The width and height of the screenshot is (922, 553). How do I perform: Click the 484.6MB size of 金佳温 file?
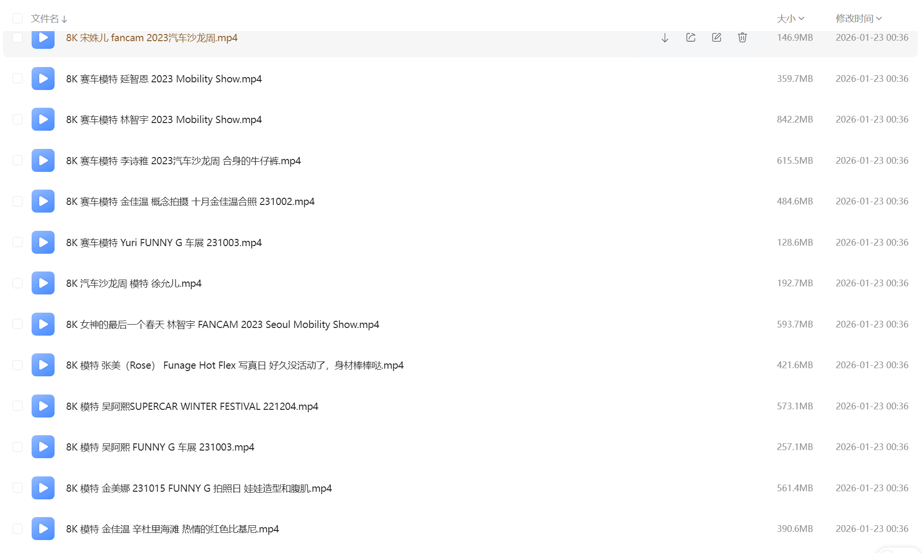[795, 201]
